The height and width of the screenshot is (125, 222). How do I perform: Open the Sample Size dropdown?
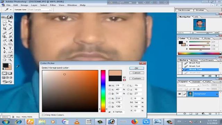click(40, 10)
